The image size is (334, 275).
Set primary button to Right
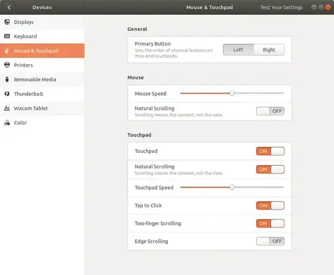tap(269, 50)
